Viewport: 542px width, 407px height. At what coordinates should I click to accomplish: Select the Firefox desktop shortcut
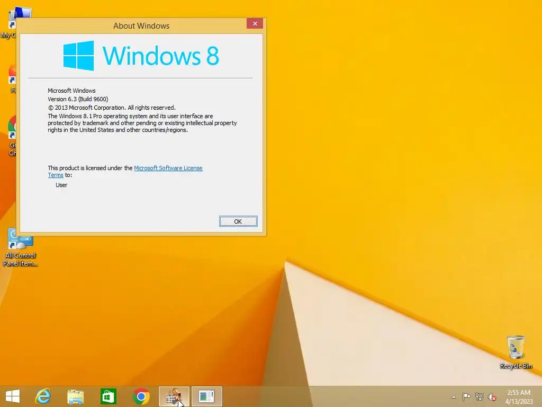tap(13, 79)
